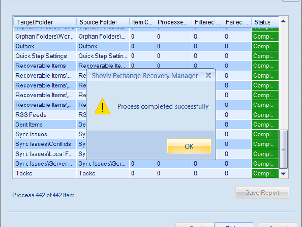The image size is (302, 227).
Task: Click the Compl... status of Outbox row
Action: coord(265,46)
